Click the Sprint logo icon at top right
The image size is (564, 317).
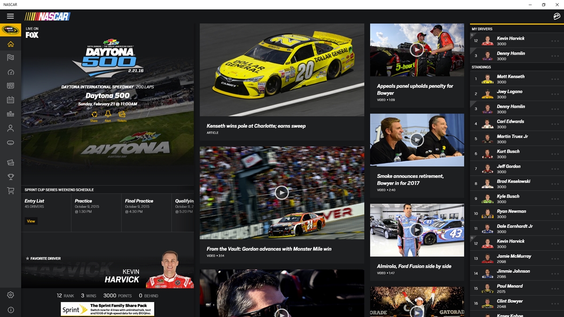(x=556, y=16)
